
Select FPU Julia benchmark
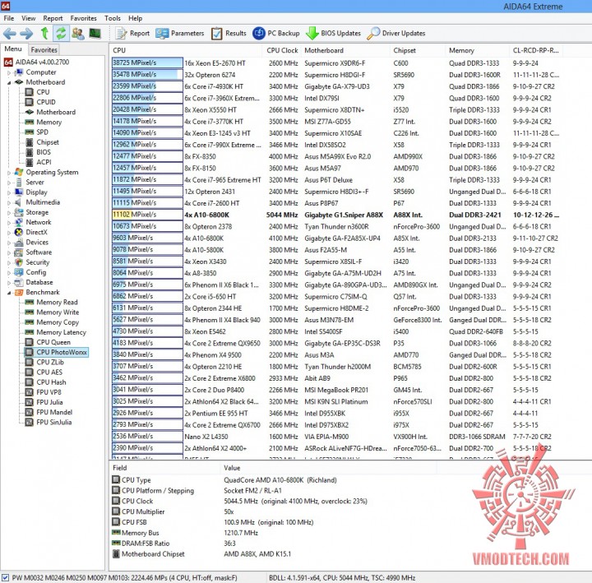(44, 403)
